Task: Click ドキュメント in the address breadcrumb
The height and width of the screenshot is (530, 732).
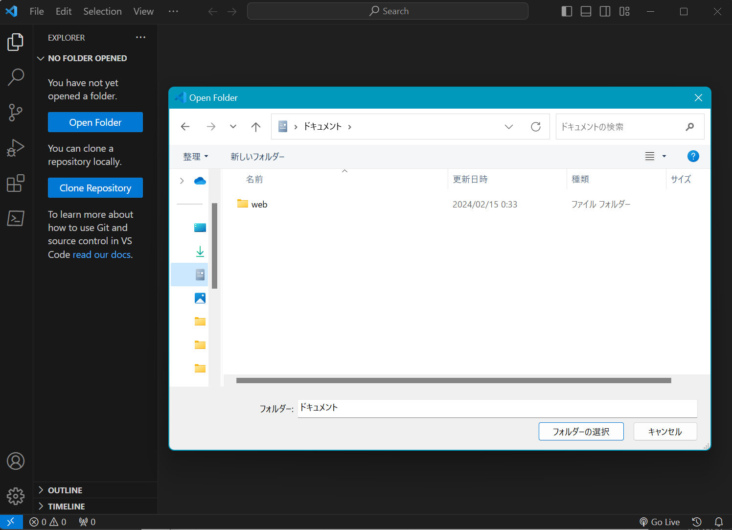Action: click(322, 127)
